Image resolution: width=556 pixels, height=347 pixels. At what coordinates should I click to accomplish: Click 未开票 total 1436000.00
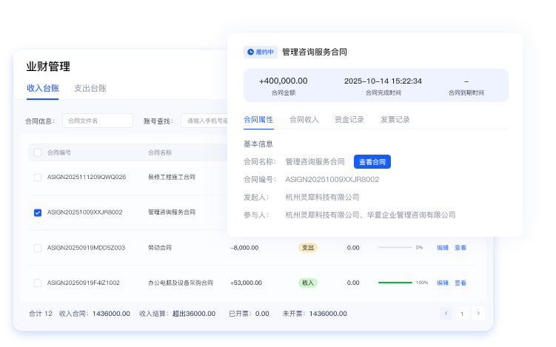coord(328,314)
